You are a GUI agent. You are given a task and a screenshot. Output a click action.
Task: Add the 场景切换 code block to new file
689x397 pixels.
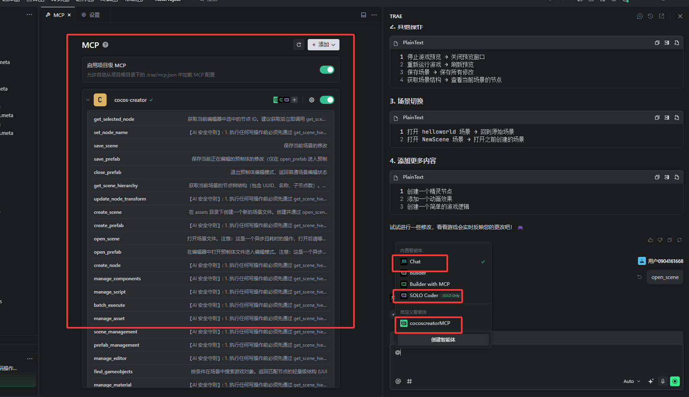tap(677, 118)
